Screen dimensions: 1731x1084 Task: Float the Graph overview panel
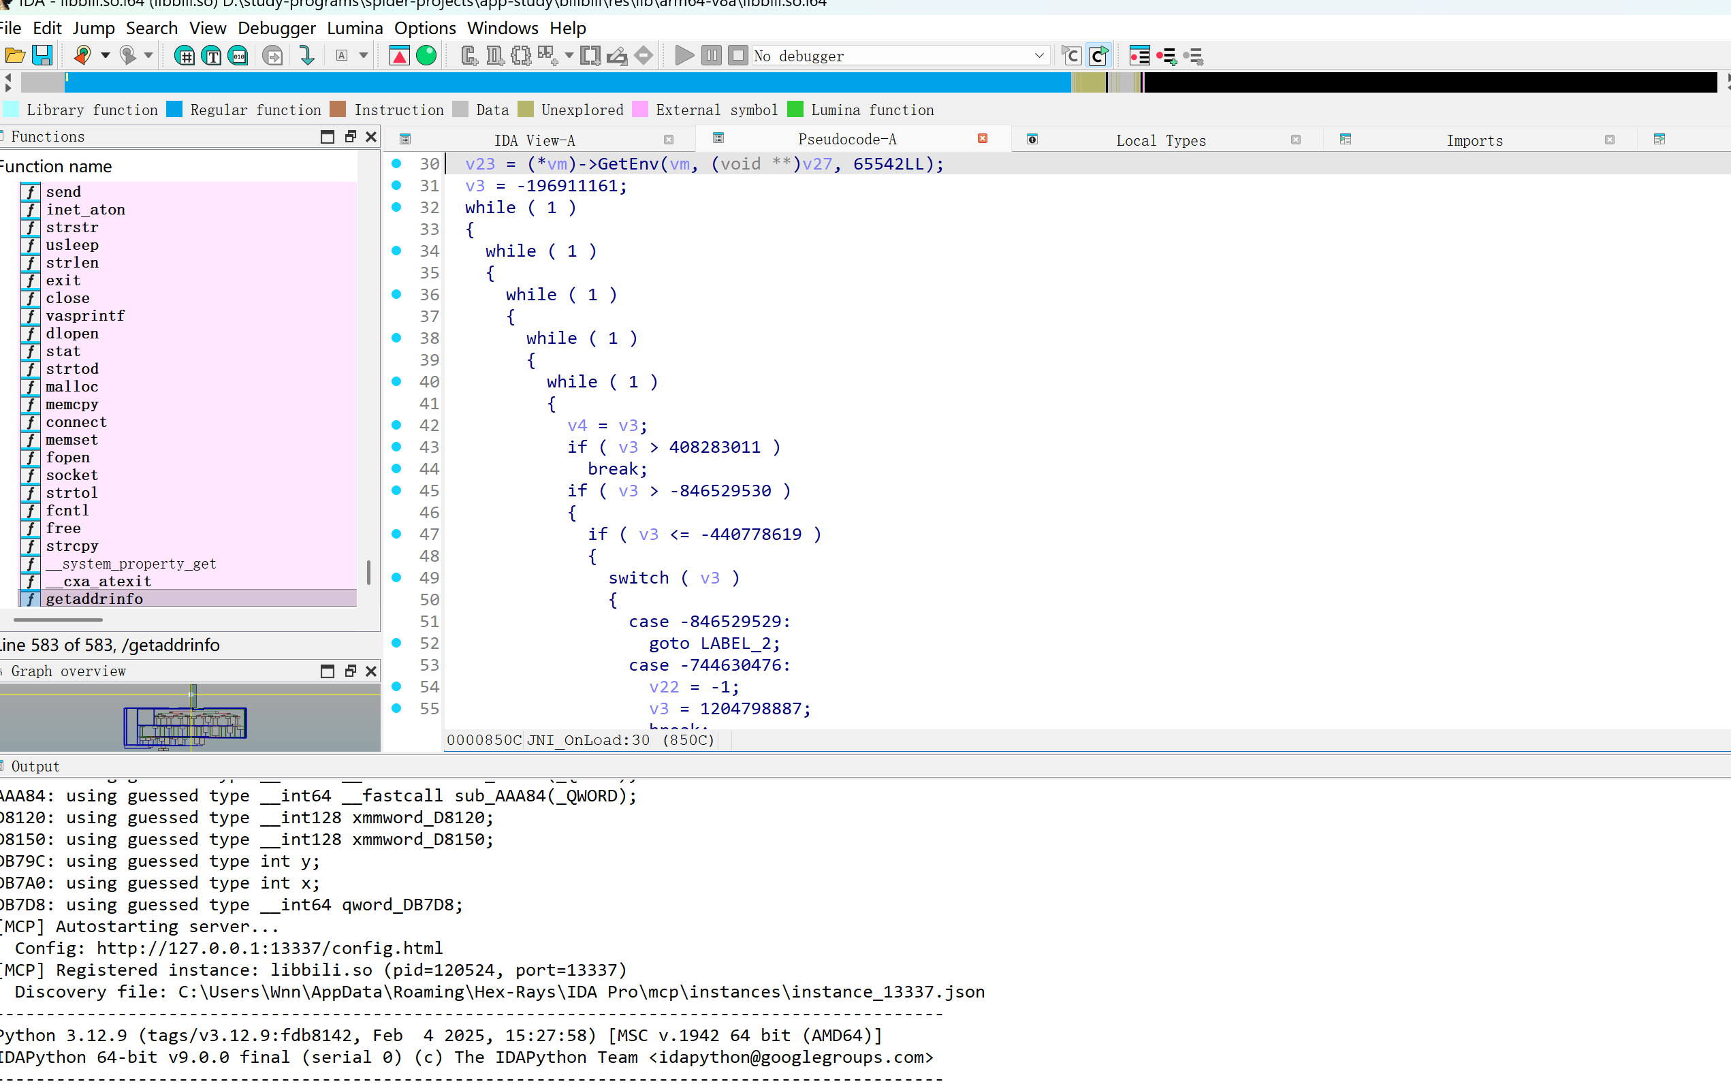tap(350, 671)
